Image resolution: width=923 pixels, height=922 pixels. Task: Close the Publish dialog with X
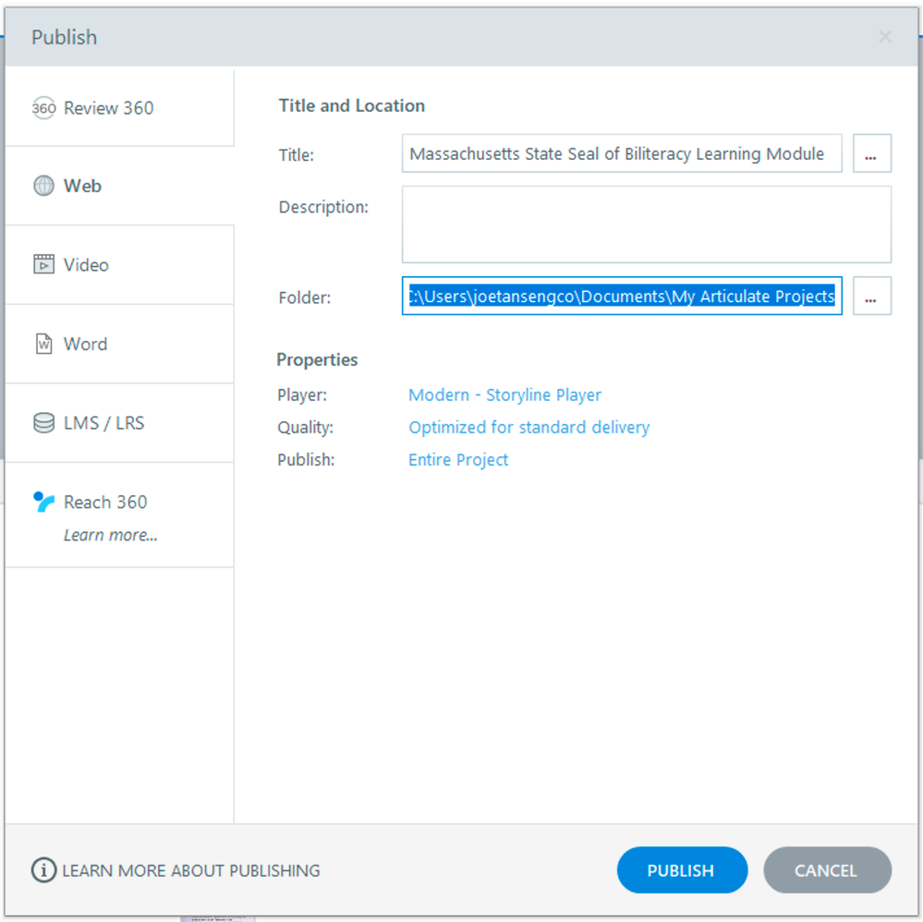click(885, 37)
